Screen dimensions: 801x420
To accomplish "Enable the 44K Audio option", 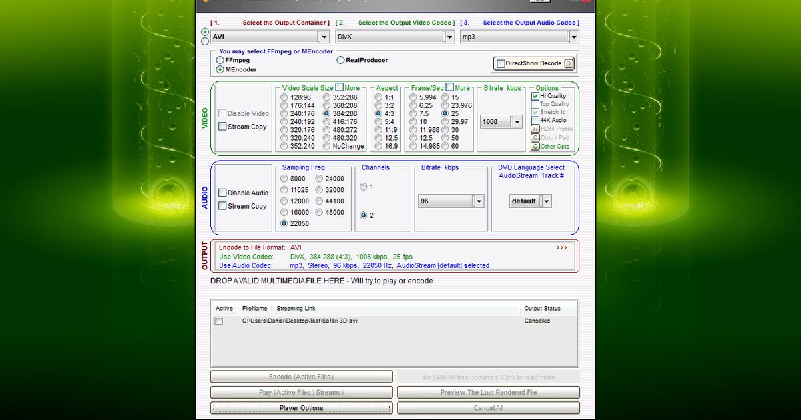I will 535,121.
